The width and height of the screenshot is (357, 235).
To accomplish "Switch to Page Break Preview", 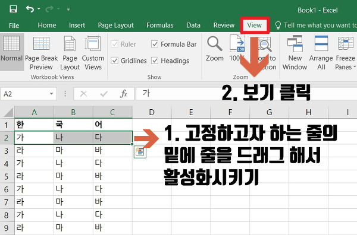I will pyautogui.click(x=41, y=53).
